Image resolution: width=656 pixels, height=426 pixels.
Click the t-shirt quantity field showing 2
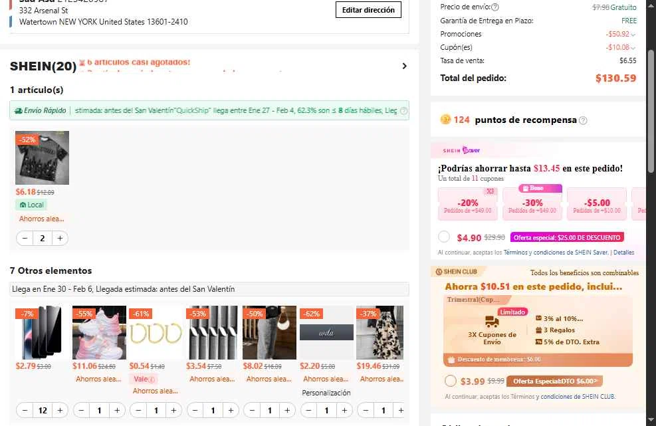(x=43, y=238)
